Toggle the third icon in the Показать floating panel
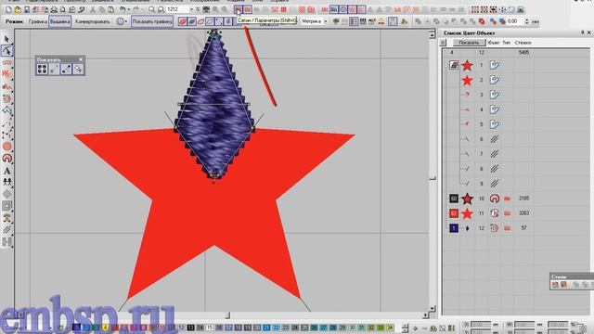 [x=66, y=69]
